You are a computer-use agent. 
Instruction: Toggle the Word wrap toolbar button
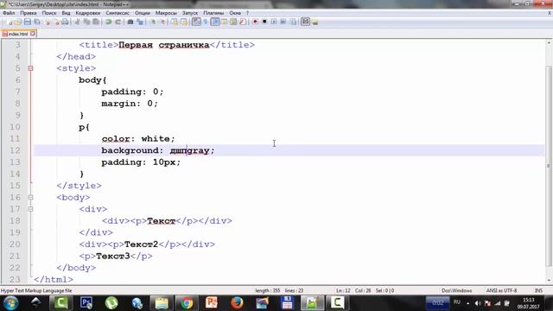(196, 22)
